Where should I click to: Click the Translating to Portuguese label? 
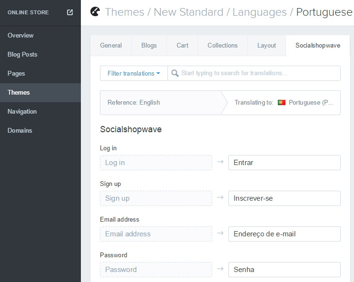284,102
